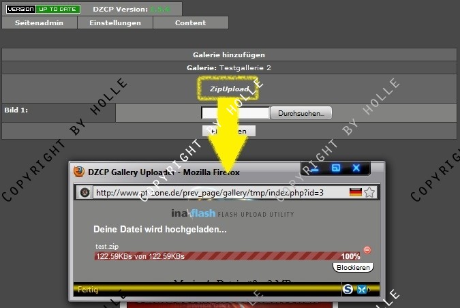Open the Seitenadmin tab
460x308 pixels.
40,22
